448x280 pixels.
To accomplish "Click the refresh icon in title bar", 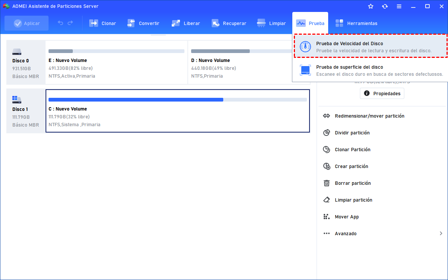I will pyautogui.click(x=385, y=6).
